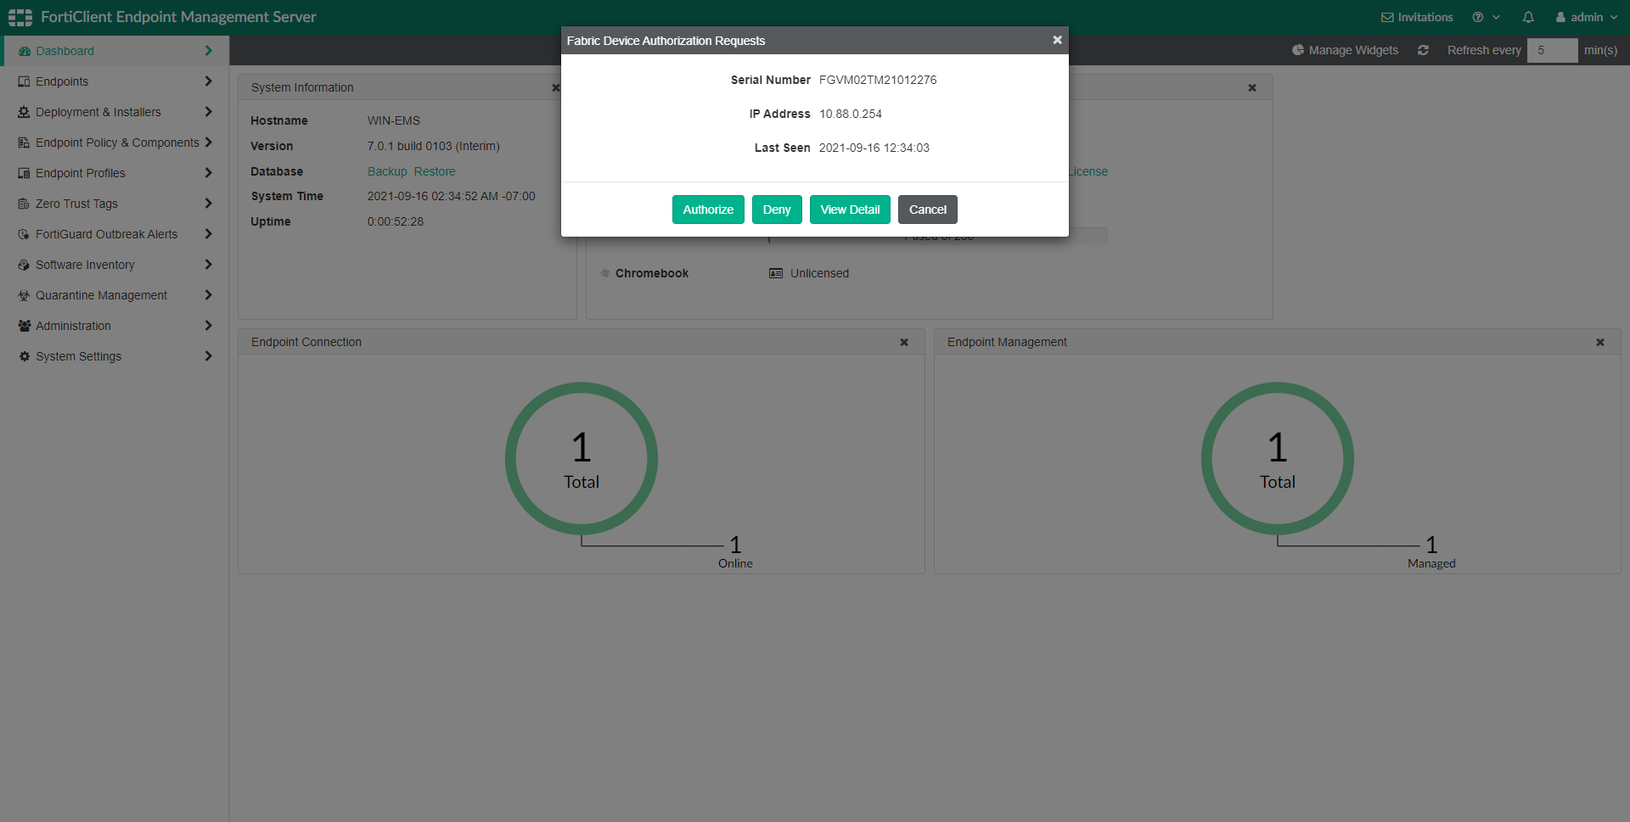Expand the Endpoint Profiles chevron

pyautogui.click(x=208, y=173)
